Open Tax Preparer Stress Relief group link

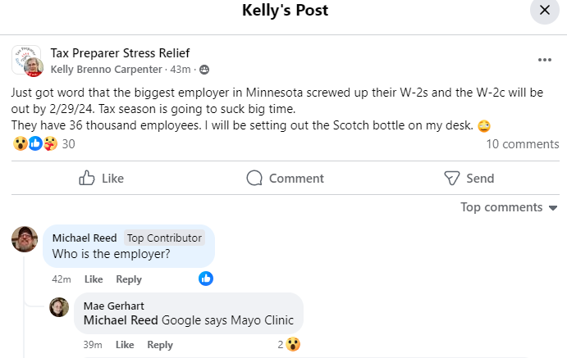point(109,52)
